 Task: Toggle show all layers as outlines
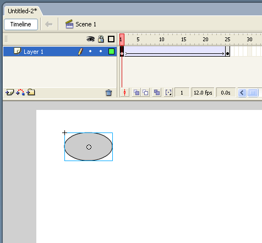coord(111,39)
